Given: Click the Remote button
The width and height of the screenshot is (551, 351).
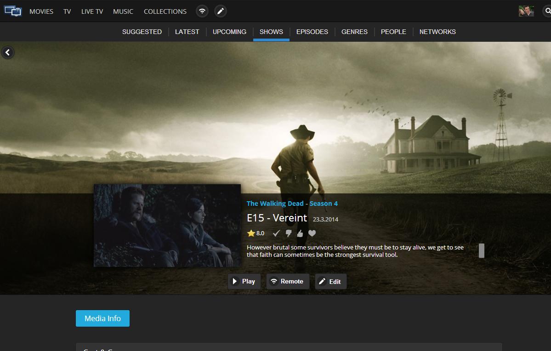Looking at the screenshot, I should pyautogui.click(x=288, y=282).
